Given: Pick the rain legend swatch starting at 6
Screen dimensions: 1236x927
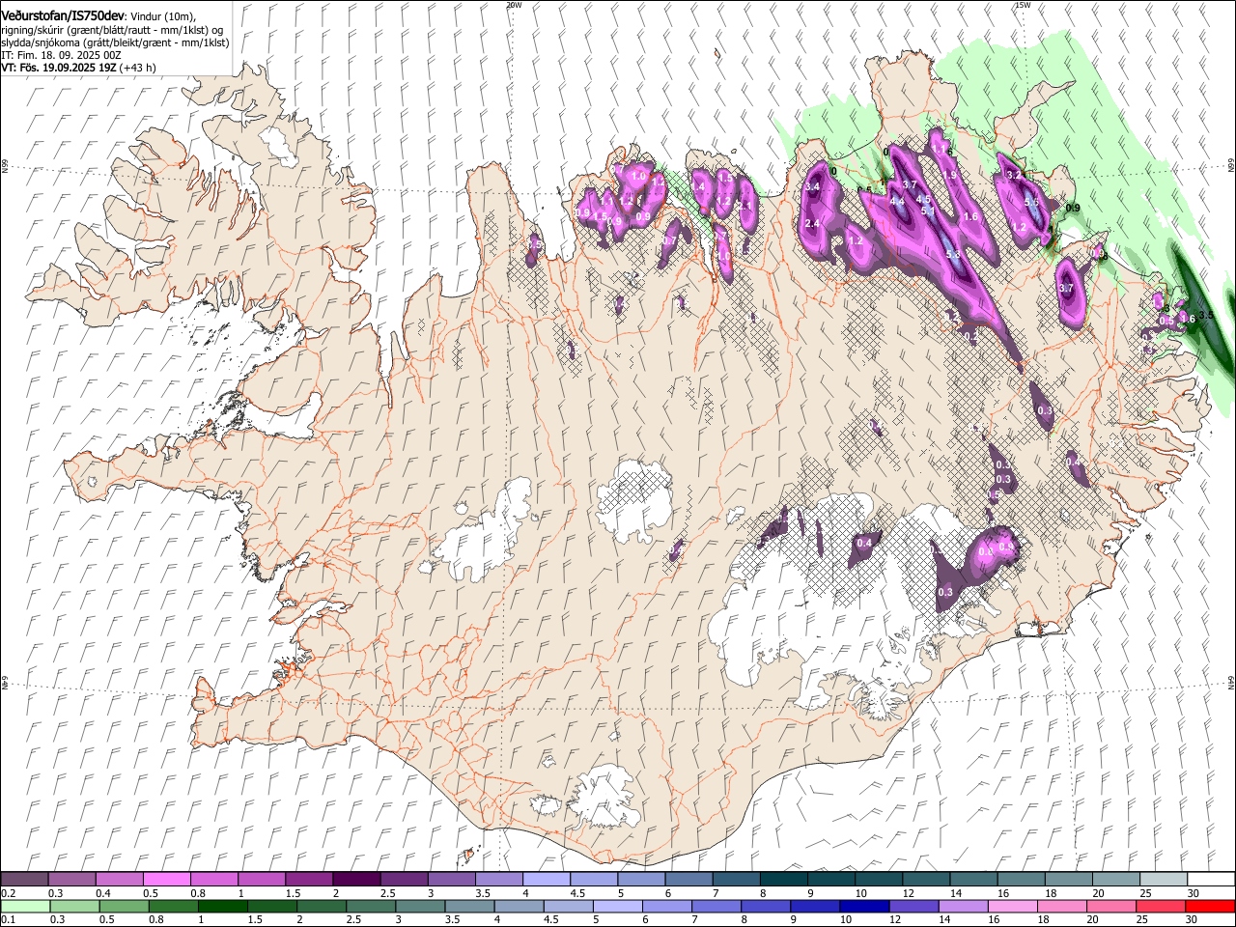Looking at the screenshot, I should point(666,907).
